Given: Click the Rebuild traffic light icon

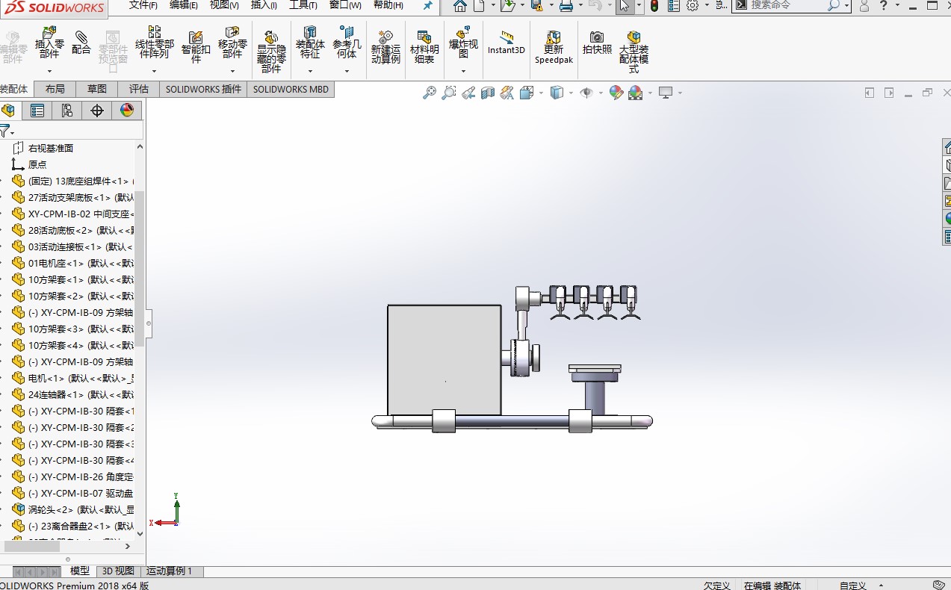Looking at the screenshot, I should pyautogui.click(x=654, y=6).
